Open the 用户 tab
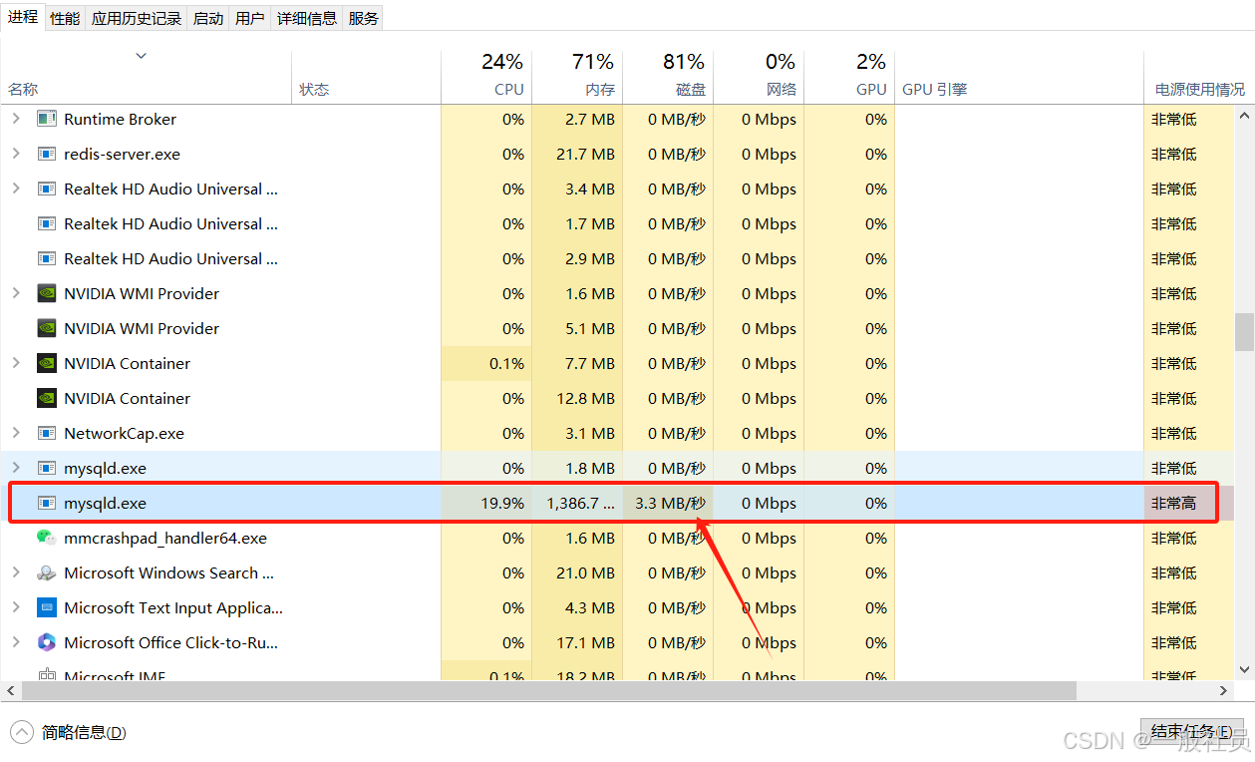 pos(250,18)
